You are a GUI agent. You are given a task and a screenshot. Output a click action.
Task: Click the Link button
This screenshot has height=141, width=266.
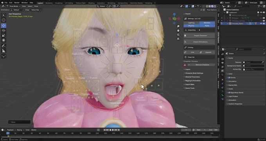pos(191,52)
